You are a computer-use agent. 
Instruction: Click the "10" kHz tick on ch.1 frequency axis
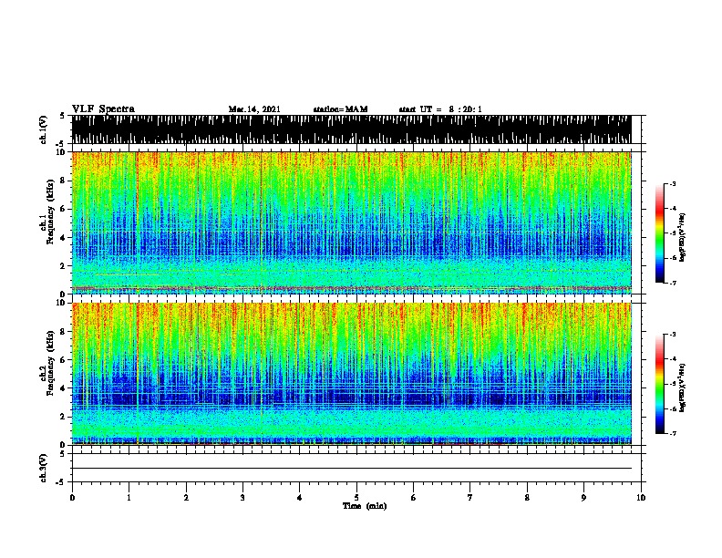(x=61, y=152)
